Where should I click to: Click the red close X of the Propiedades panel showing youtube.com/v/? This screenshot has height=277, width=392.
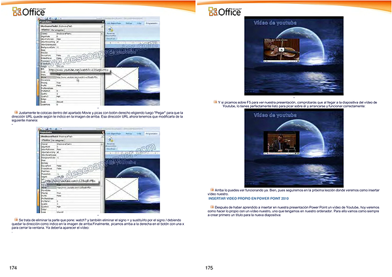(x=103, y=132)
